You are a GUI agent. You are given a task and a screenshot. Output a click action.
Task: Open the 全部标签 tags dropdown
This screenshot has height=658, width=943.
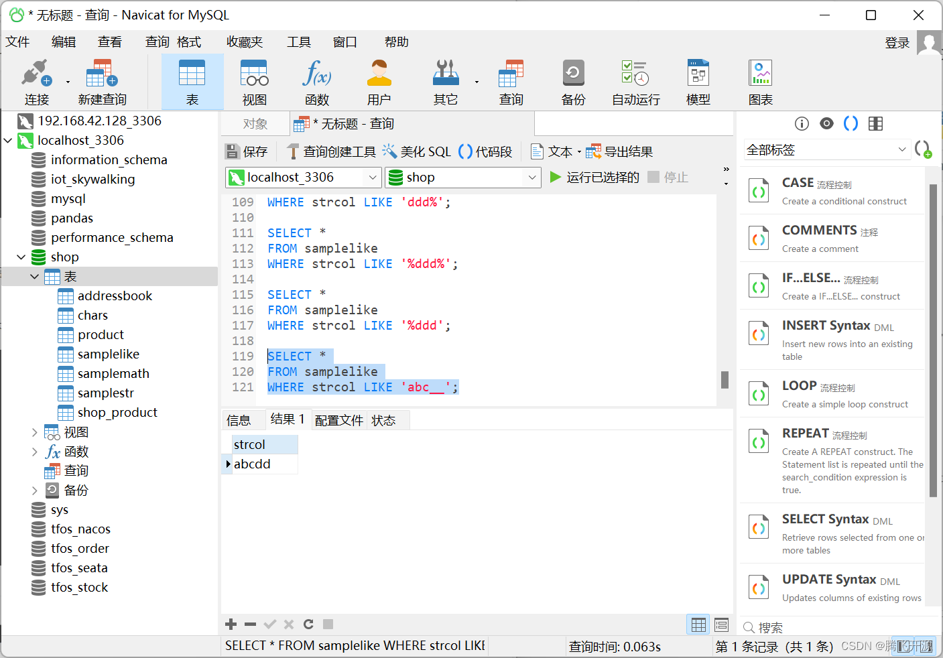tap(827, 150)
